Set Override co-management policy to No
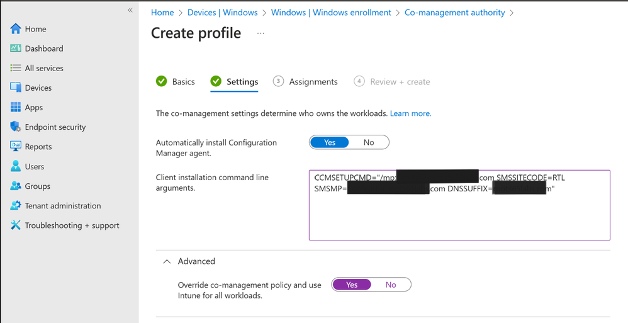 coord(391,285)
